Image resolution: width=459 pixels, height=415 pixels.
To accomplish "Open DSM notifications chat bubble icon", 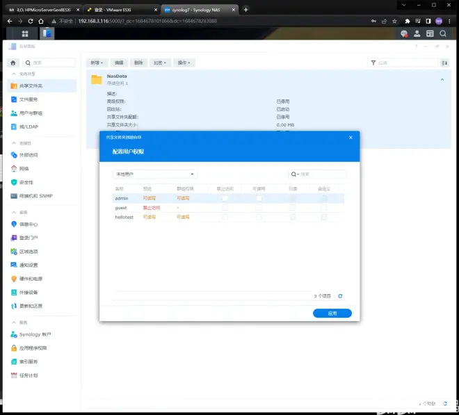I will coord(404,33).
